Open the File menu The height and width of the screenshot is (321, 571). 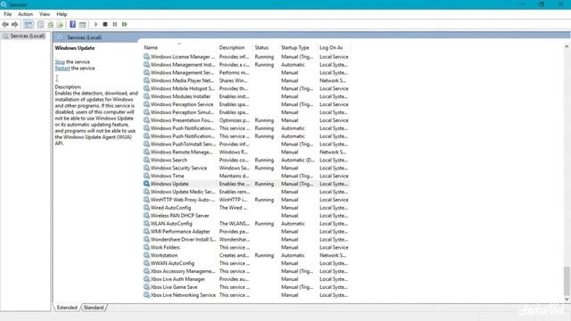8,14
